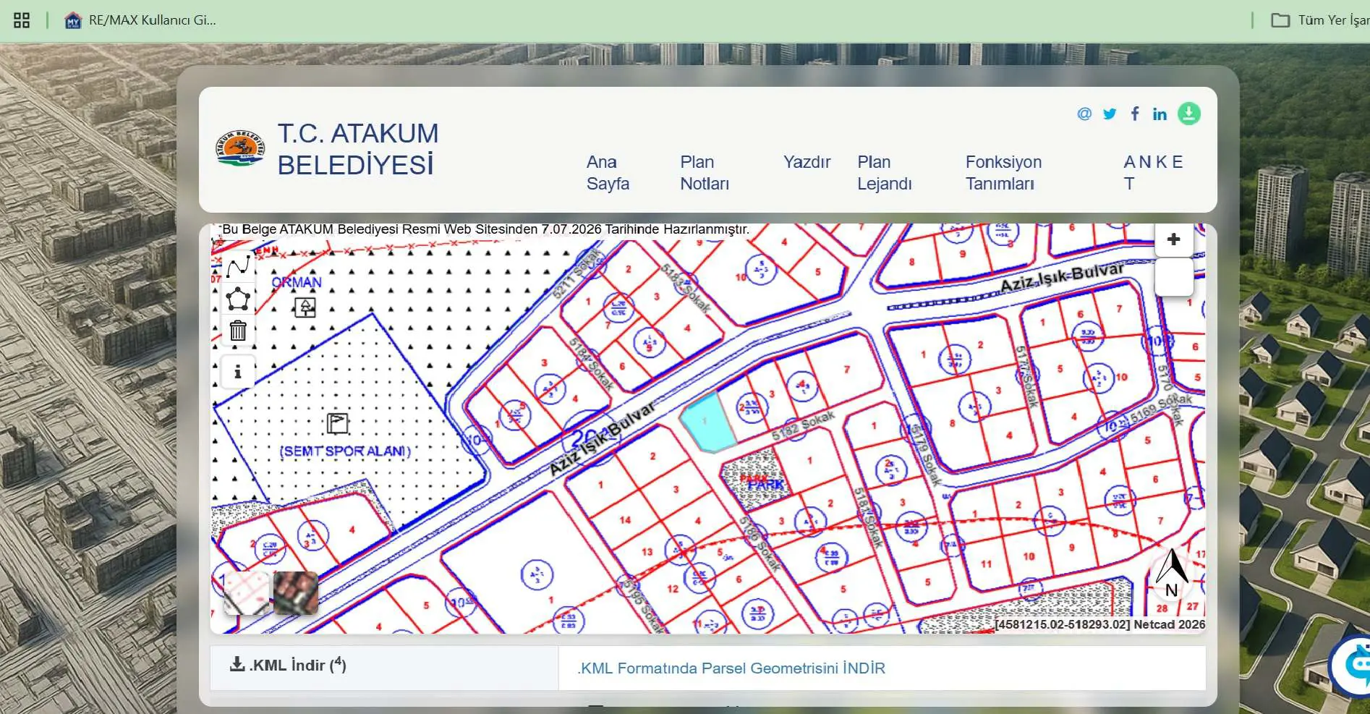1370x714 pixels.
Task: Click the PARK area label on map
Action: [x=765, y=484]
